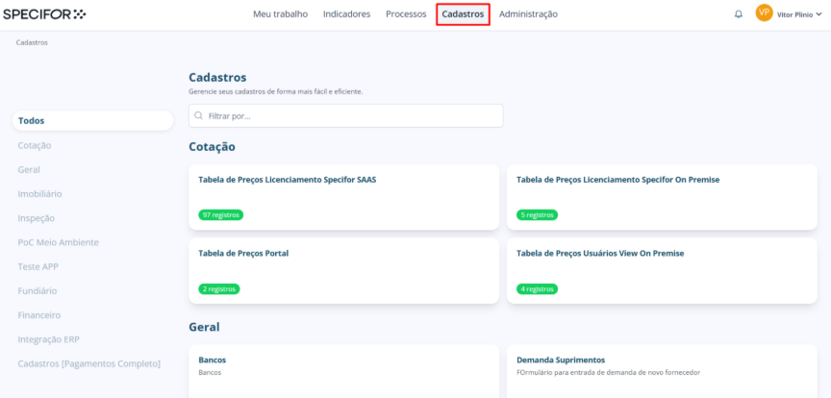This screenshot has height=398, width=831.
Task: Open the Meu trabalho menu
Action: click(x=280, y=14)
